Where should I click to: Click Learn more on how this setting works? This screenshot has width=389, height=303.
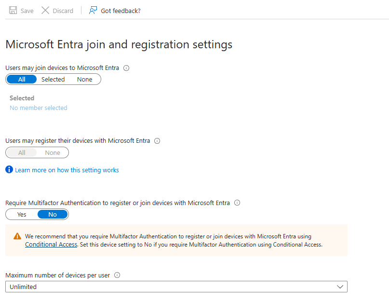[x=67, y=170]
